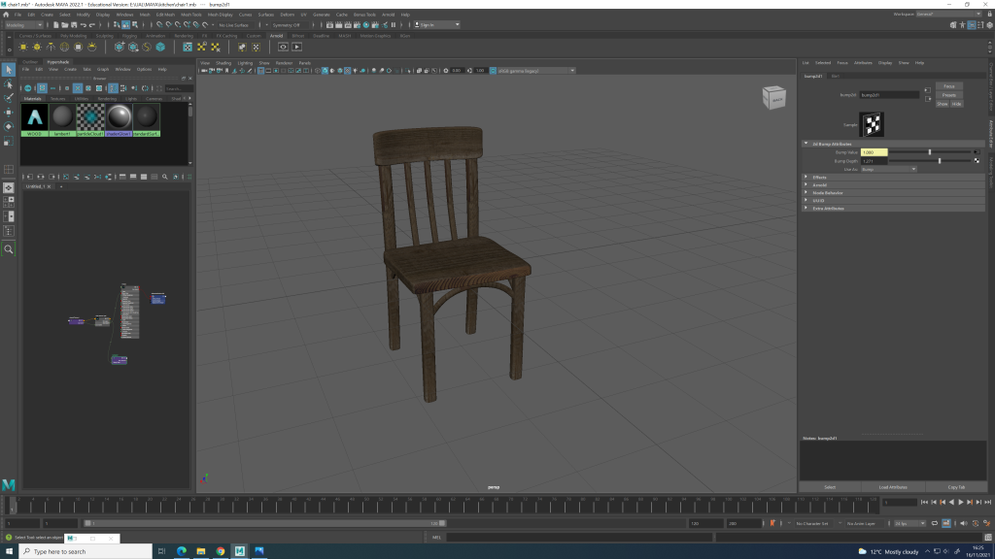
Task: Click the view cube in the viewport
Action: [774, 98]
